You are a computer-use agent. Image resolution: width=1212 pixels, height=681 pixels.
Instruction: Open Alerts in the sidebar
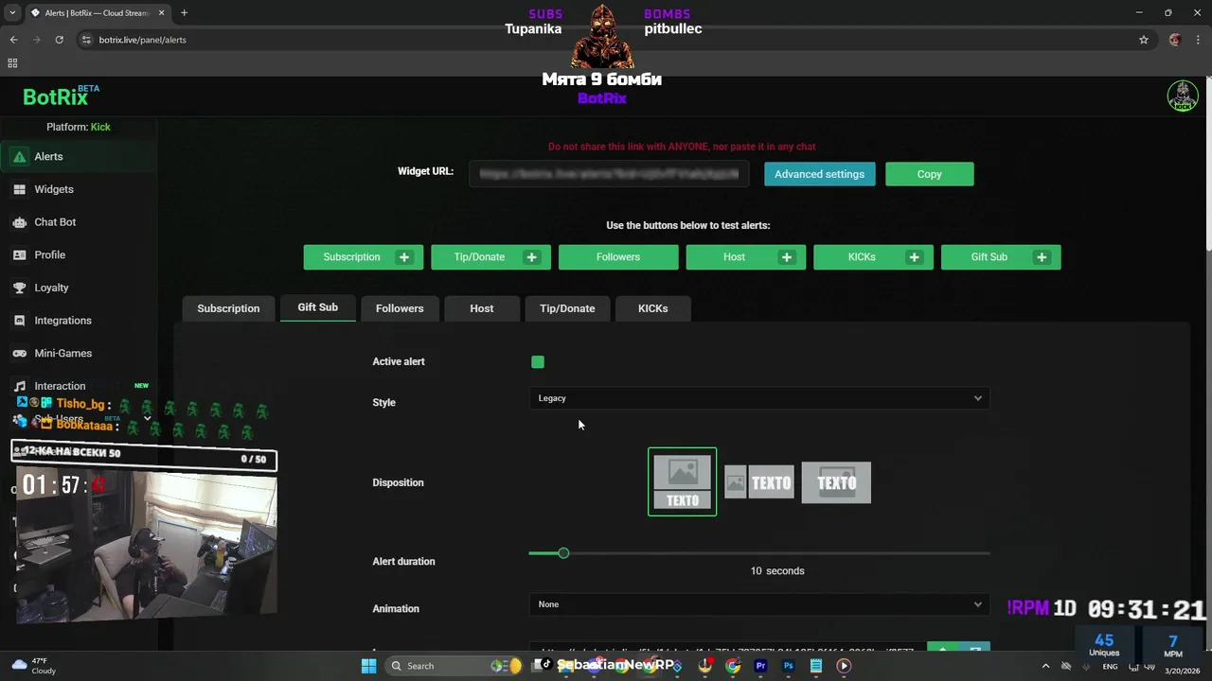click(79, 157)
